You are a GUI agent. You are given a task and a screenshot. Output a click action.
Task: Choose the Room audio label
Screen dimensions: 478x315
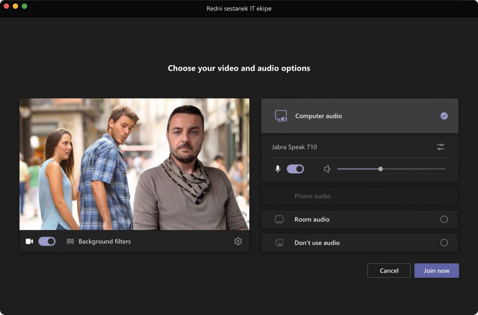(312, 219)
